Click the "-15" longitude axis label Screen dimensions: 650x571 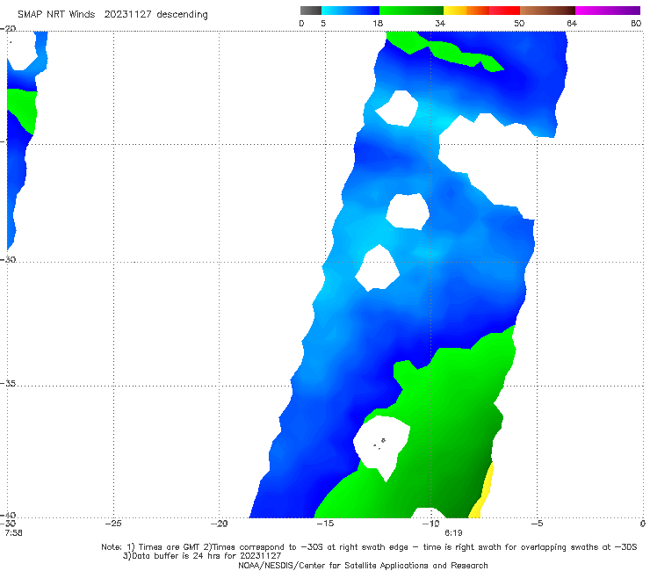pos(325,524)
